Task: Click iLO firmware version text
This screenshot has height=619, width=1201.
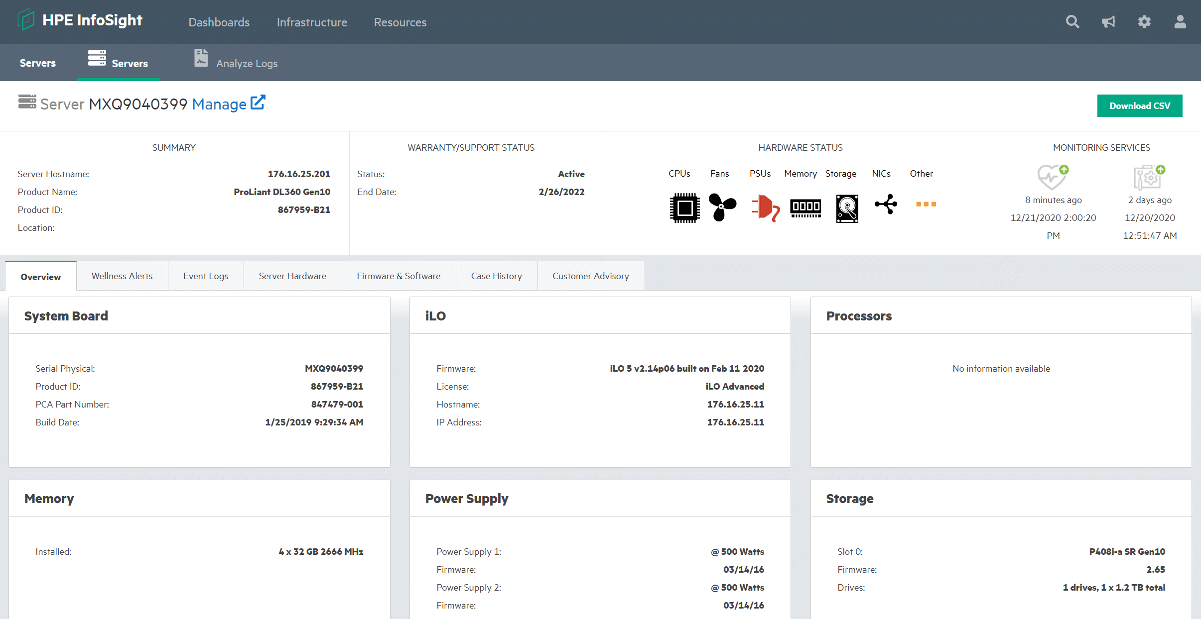Action: coord(687,368)
